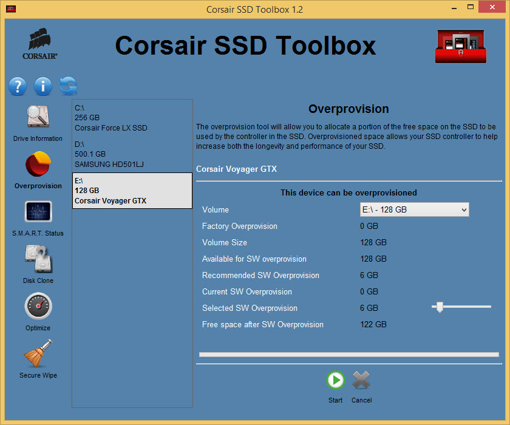Image resolution: width=510 pixels, height=425 pixels.
Task: Launch the Disk Clone drives icon
Action: (38, 259)
